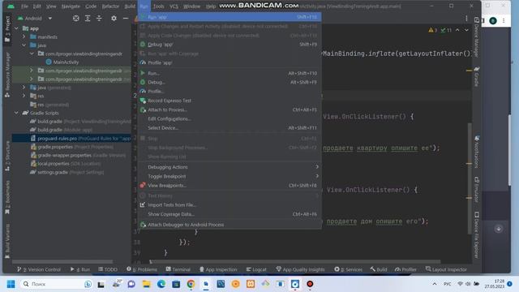
Task: Click the warnings count indicator
Action: click(432, 30)
